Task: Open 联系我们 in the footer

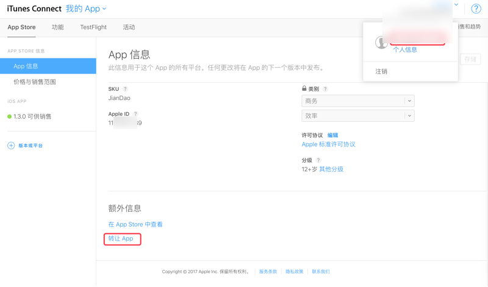Action: (321, 271)
